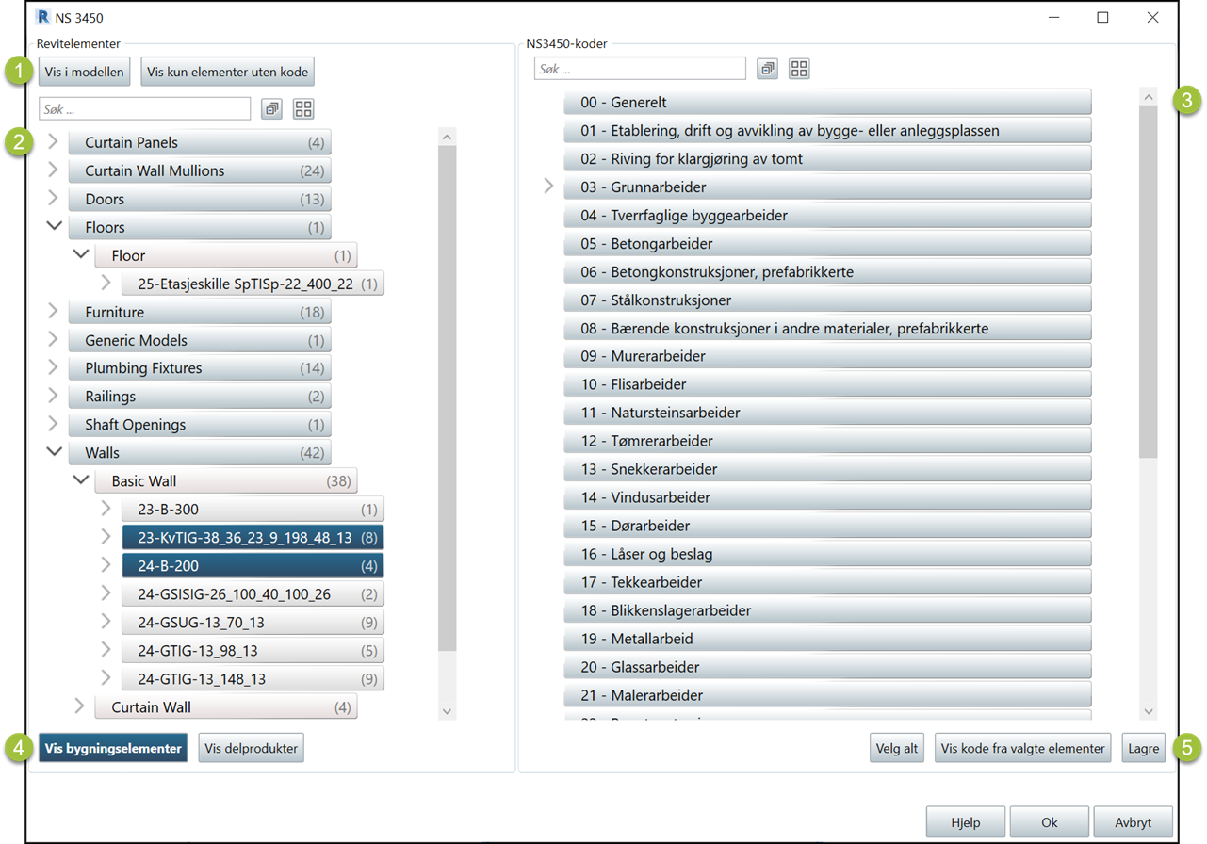Click scroll-up arrow in elements list
Screen dimensions: 1207x844
(448, 138)
